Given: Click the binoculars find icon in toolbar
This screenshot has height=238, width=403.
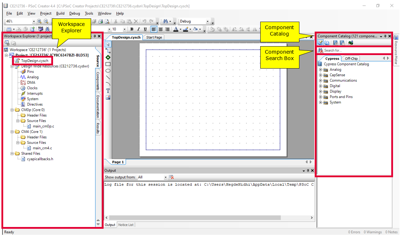Looking at the screenshot, I should click(x=165, y=21).
